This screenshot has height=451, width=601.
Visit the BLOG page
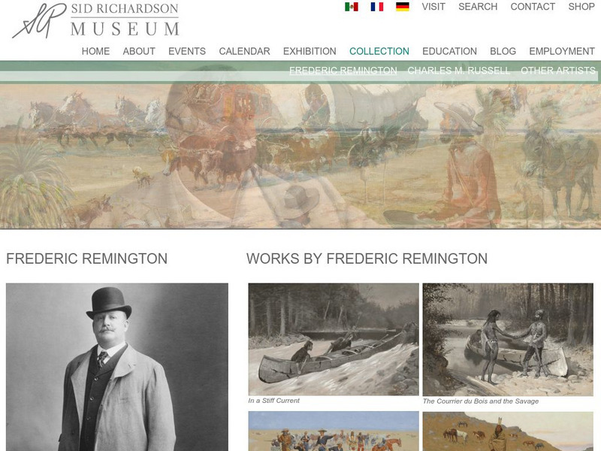pos(503,51)
